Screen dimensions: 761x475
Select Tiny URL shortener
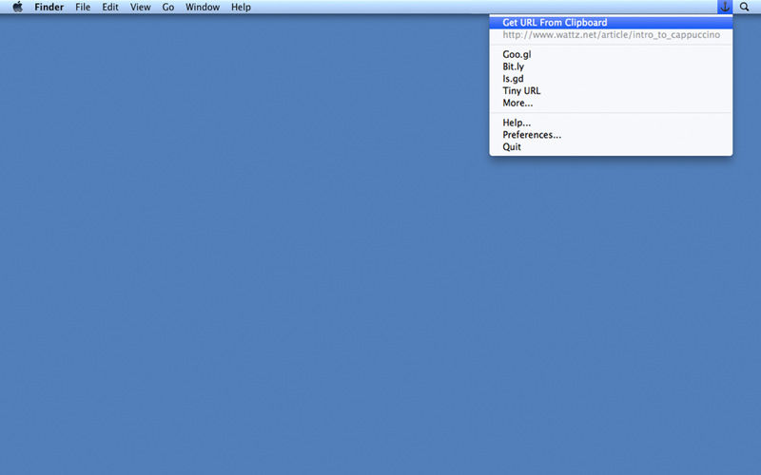[x=611, y=90]
